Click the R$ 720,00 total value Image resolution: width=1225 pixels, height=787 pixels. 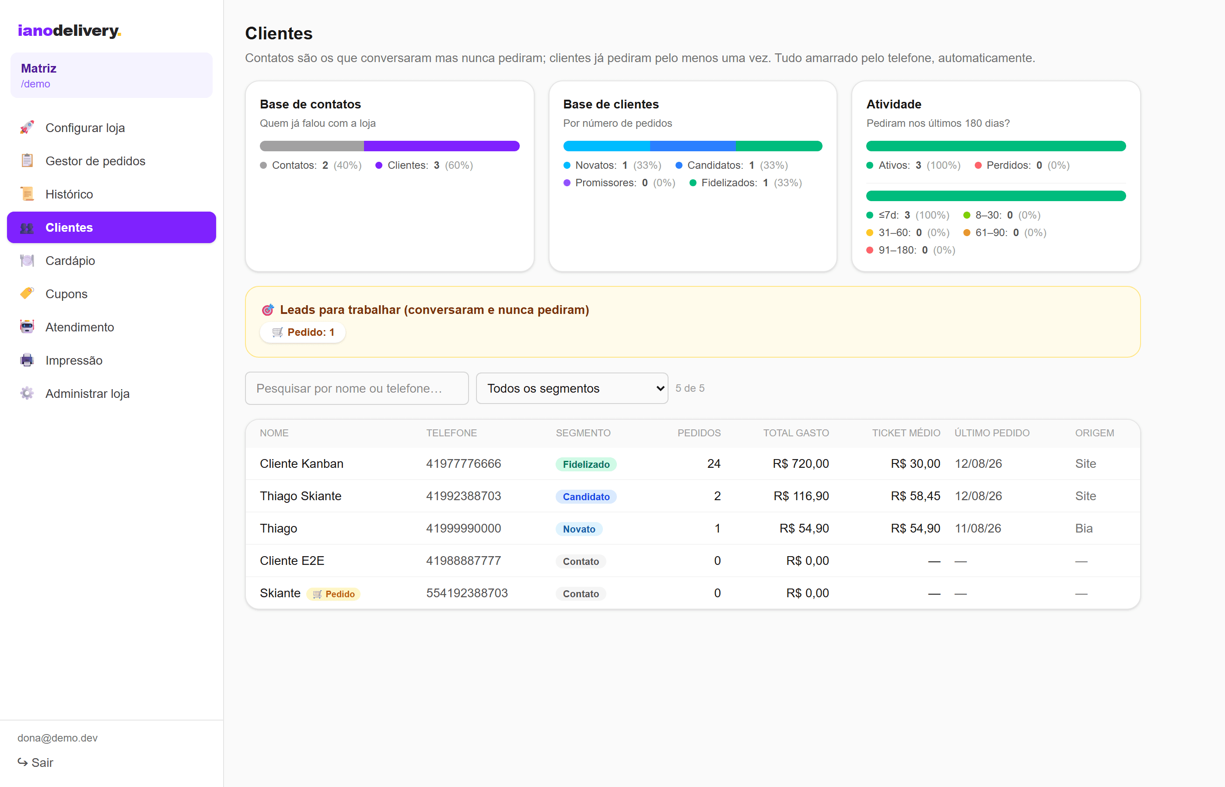(x=801, y=463)
